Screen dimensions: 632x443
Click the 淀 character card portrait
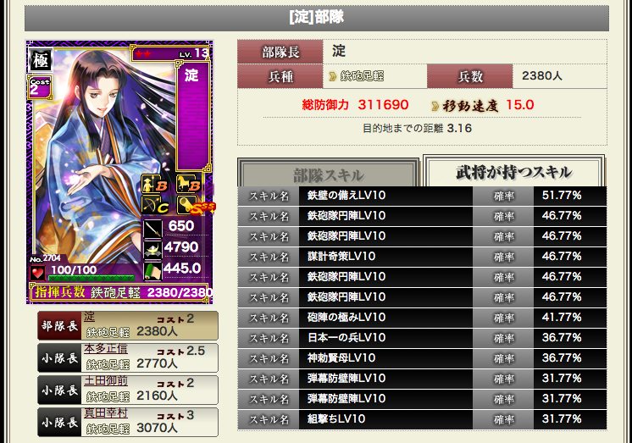(x=119, y=172)
